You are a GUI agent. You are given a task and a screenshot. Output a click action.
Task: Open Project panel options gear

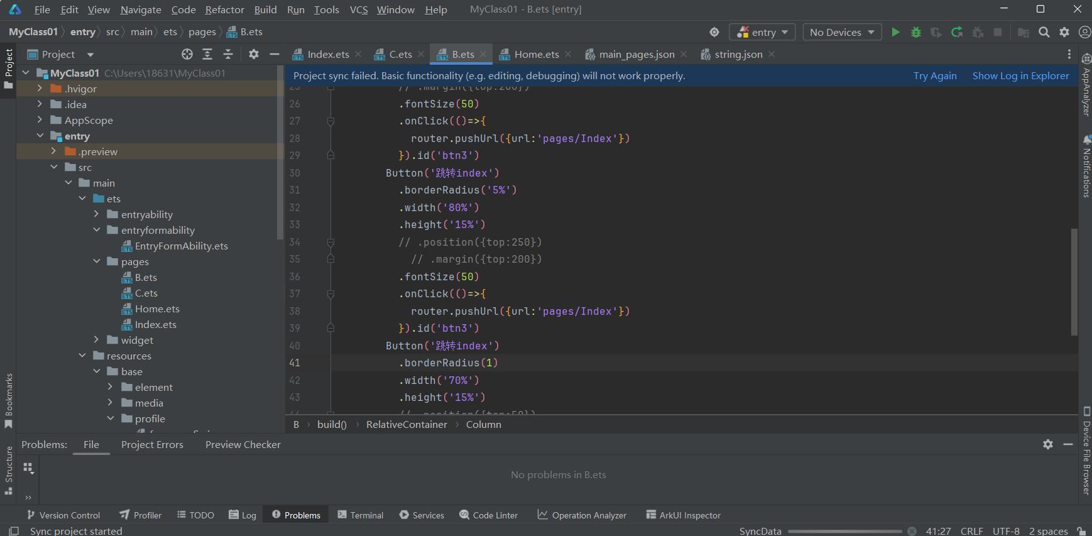pyautogui.click(x=254, y=54)
